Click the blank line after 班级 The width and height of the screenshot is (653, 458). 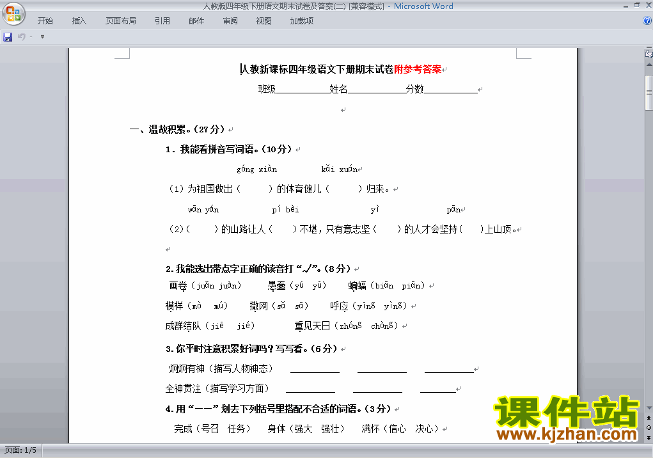pyautogui.click(x=303, y=89)
